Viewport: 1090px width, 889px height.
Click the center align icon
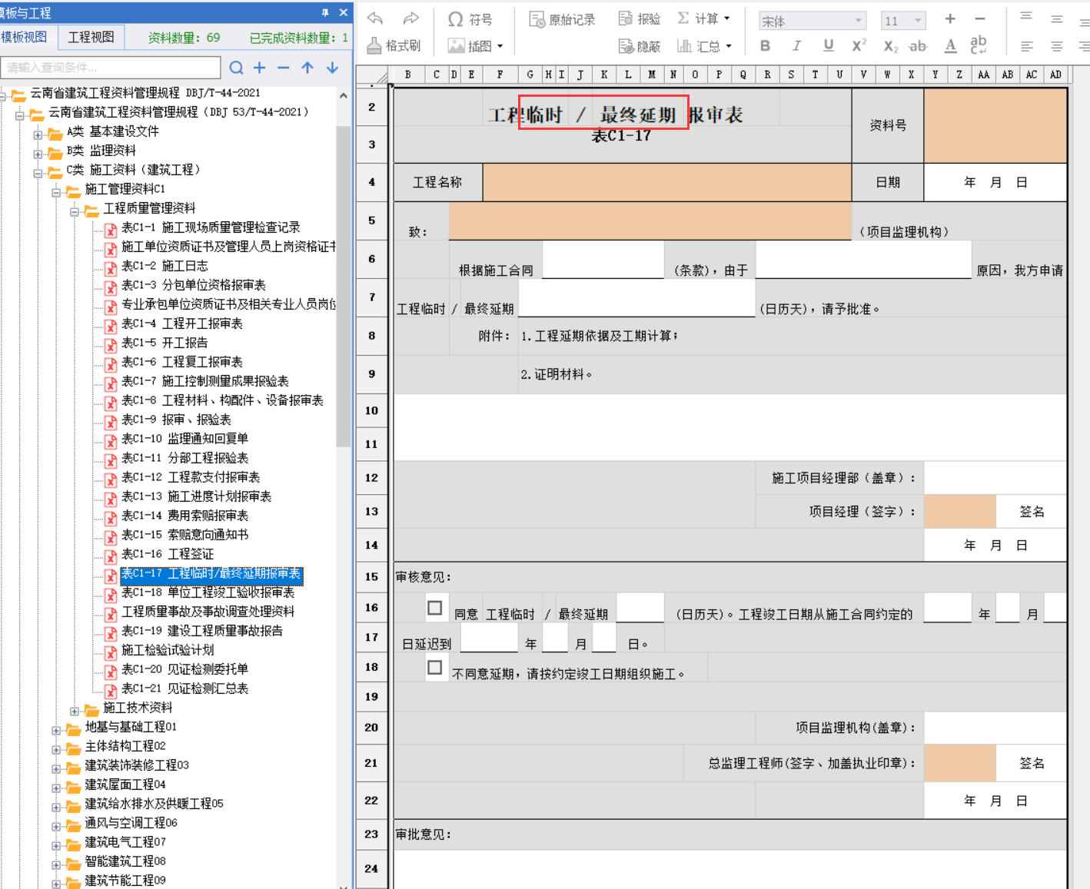click(x=1056, y=47)
